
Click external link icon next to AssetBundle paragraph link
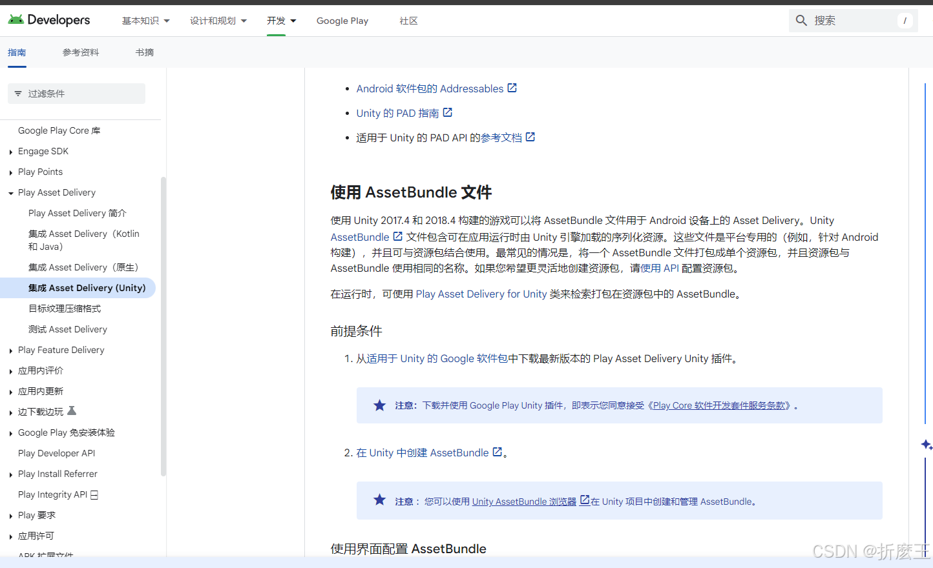click(398, 236)
